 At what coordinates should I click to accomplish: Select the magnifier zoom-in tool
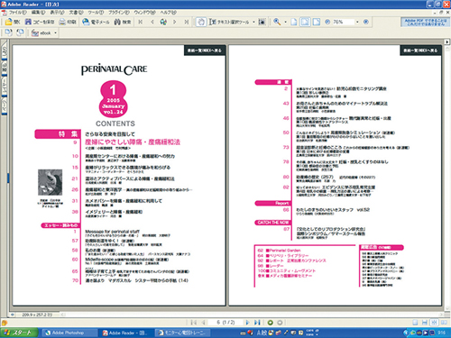pyautogui.click(x=277, y=22)
